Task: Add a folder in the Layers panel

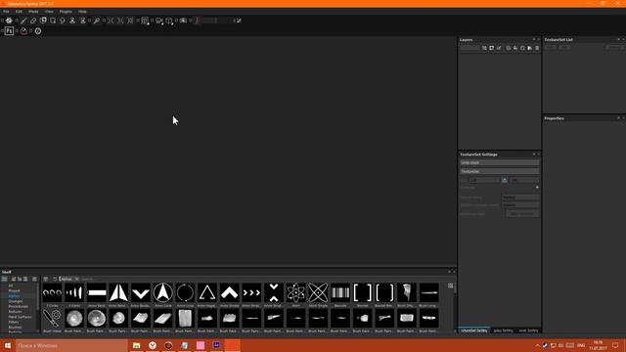Action: coord(530,48)
